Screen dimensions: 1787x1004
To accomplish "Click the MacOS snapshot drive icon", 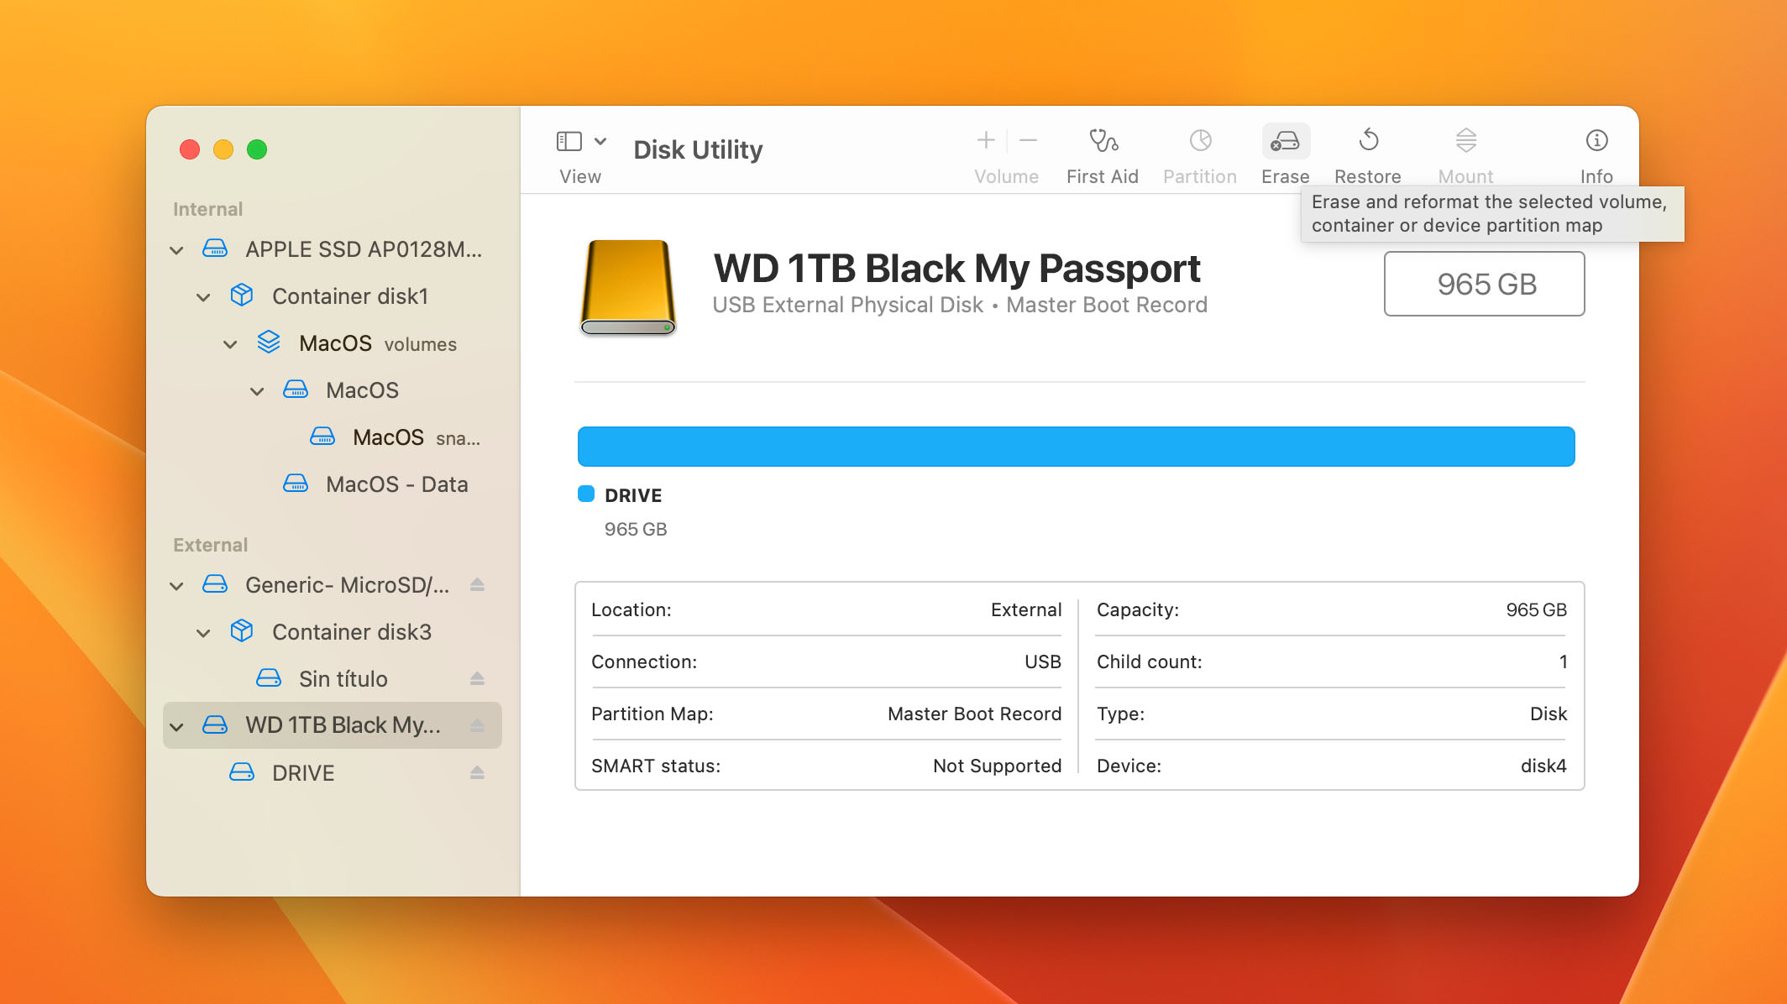I will click(322, 437).
